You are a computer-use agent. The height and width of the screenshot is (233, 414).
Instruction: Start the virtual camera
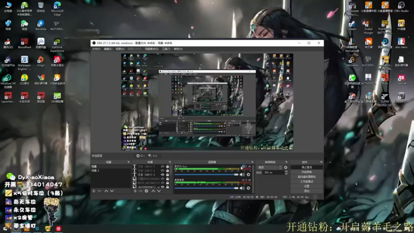tap(306, 177)
